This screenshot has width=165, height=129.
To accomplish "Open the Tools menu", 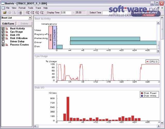I will (30, 8).
